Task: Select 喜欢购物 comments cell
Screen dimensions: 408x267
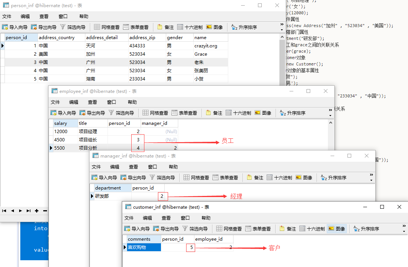Action: tap(144, 247)
